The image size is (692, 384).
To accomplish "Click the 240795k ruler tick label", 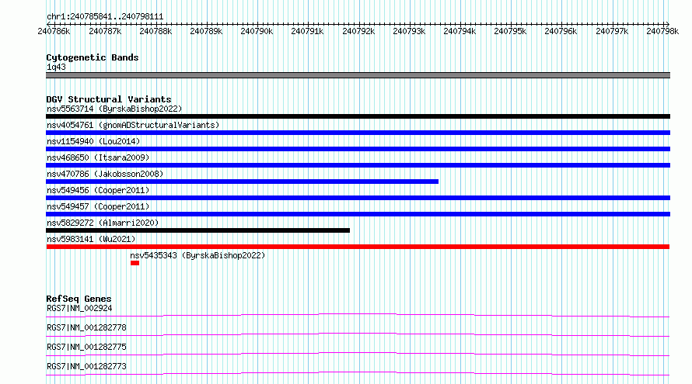I will coord(510,31).
